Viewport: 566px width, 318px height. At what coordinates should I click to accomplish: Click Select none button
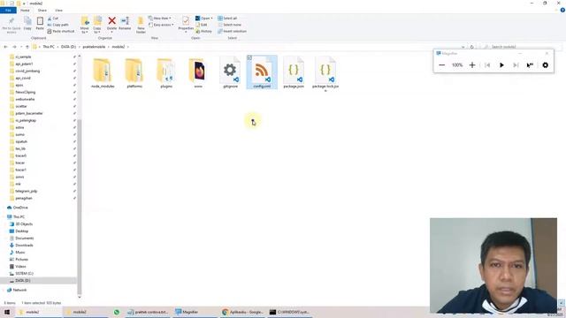tap(229, 25)
